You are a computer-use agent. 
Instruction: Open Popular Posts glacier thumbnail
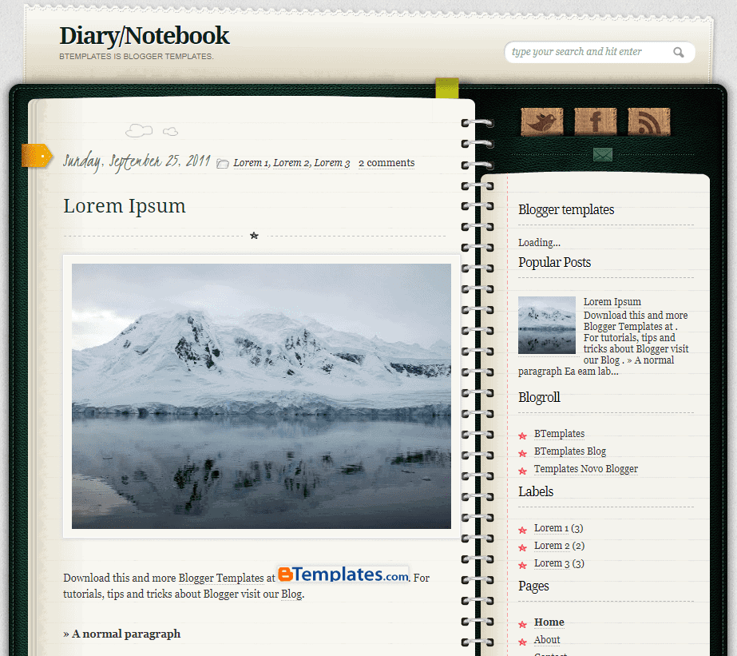547,325
